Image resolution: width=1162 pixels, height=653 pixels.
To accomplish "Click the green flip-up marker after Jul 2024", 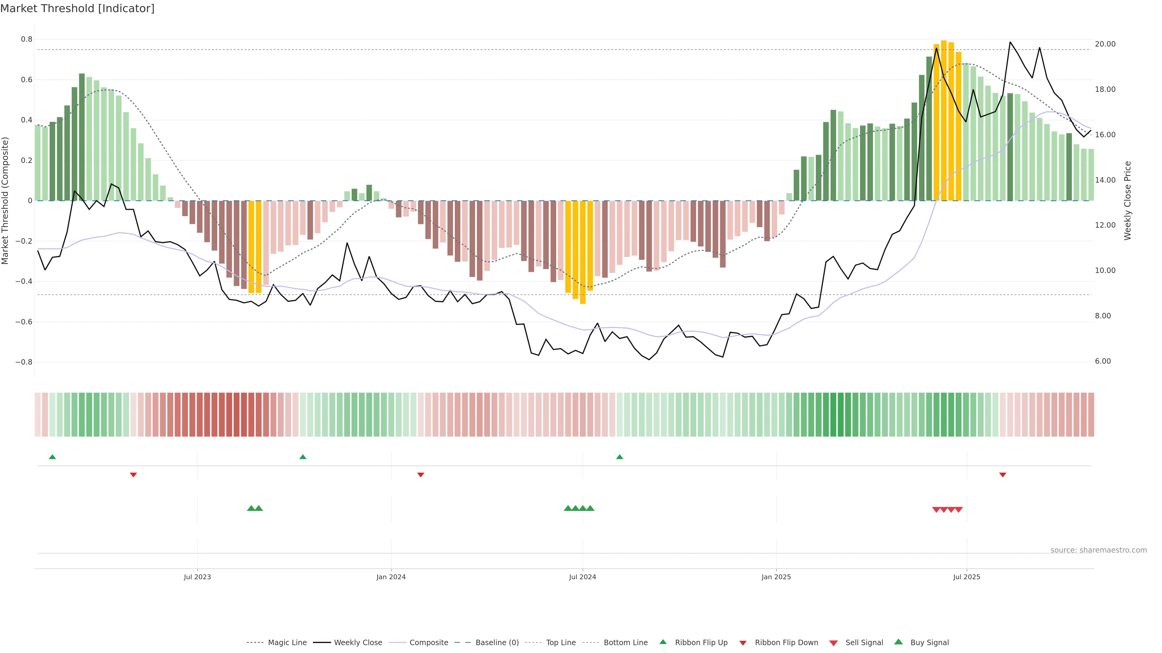I will [x=619, y=457].
